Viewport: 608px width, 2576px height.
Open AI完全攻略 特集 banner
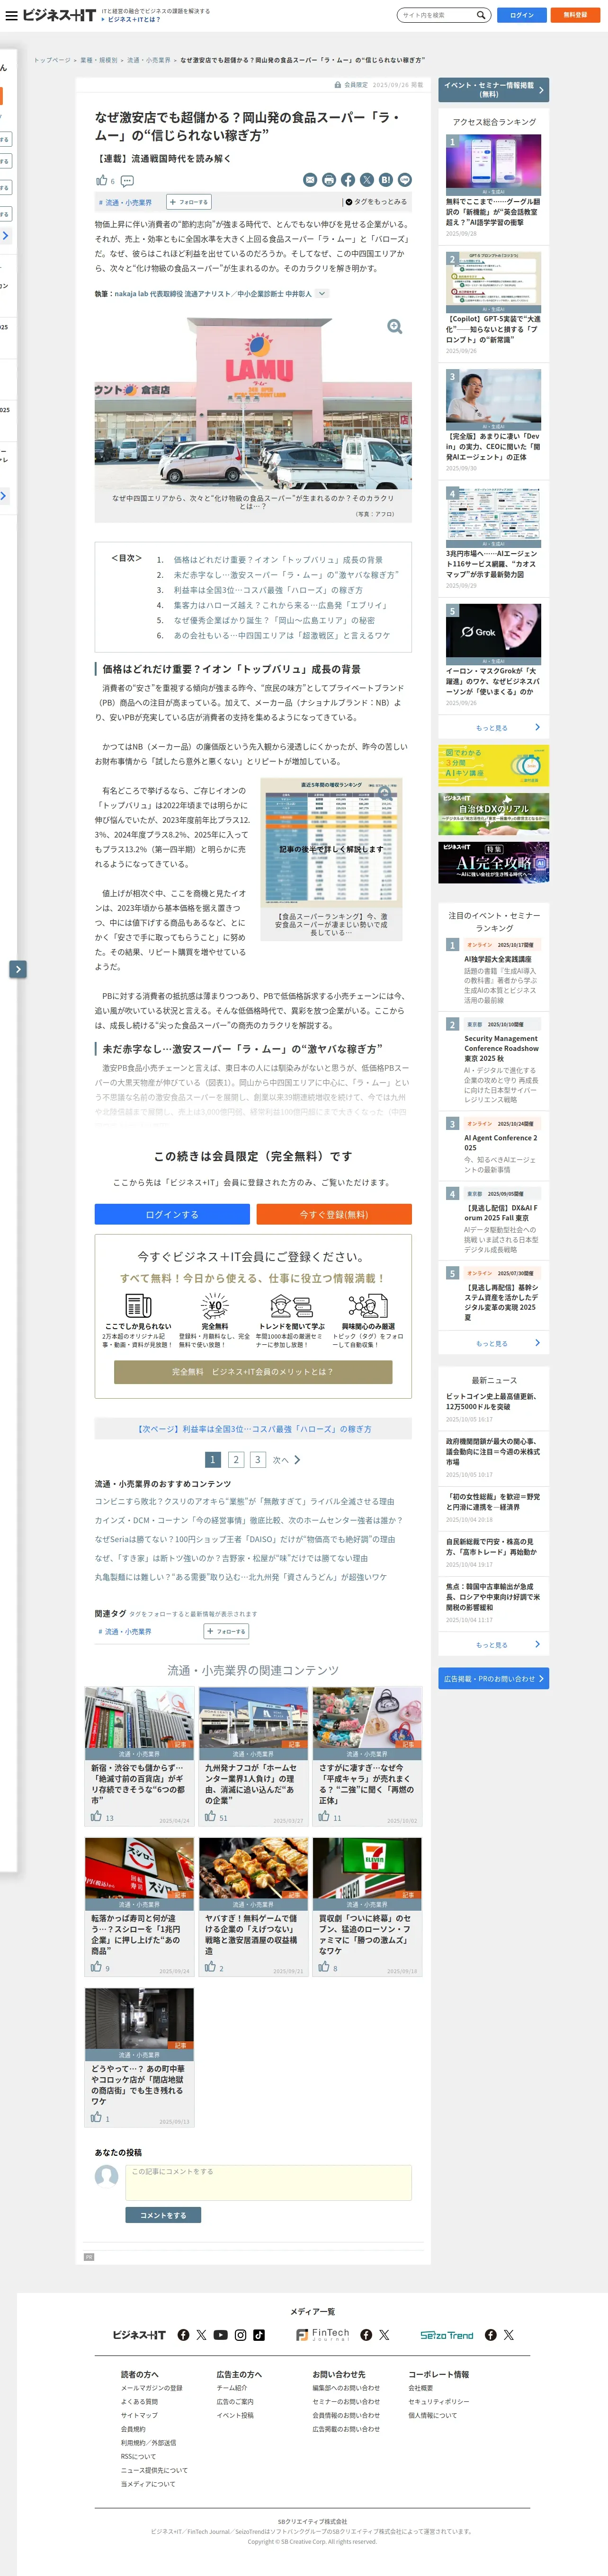tap(493, 861)
